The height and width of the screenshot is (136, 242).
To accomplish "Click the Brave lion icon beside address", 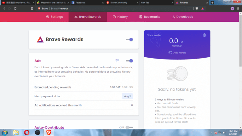I will point(39,8).
